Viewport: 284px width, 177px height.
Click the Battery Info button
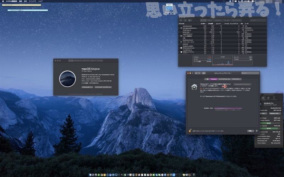coord(275,113)
